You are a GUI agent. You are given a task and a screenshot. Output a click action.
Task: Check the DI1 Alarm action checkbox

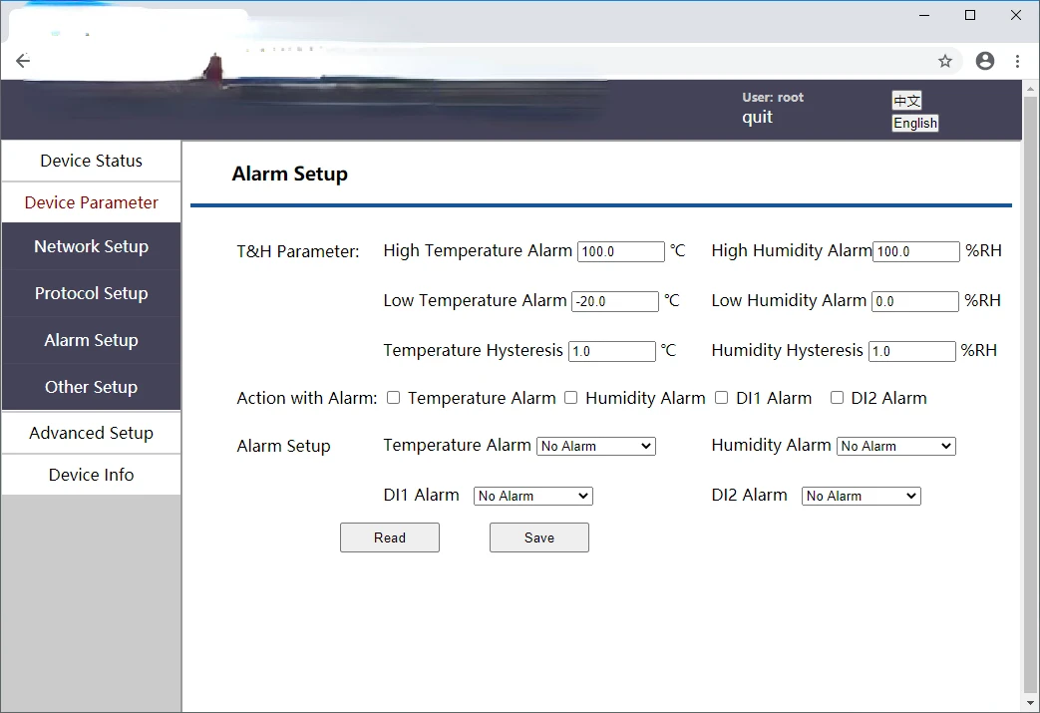[x=722, y=398]
